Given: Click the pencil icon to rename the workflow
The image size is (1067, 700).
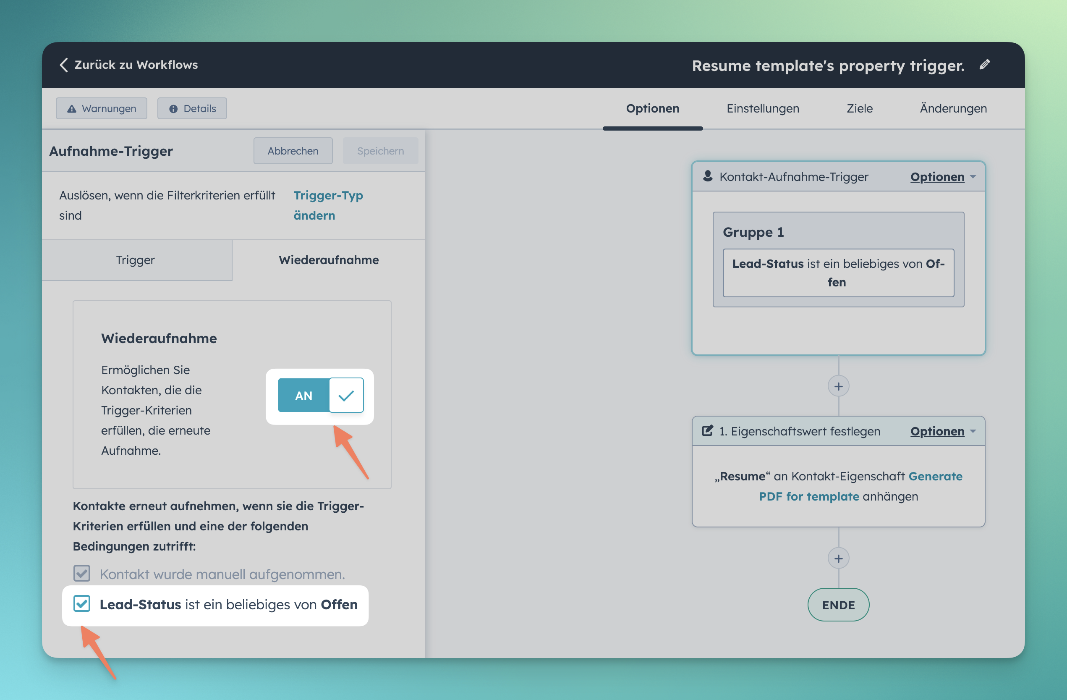Looking at the screenshot, I should pos(985,65).
